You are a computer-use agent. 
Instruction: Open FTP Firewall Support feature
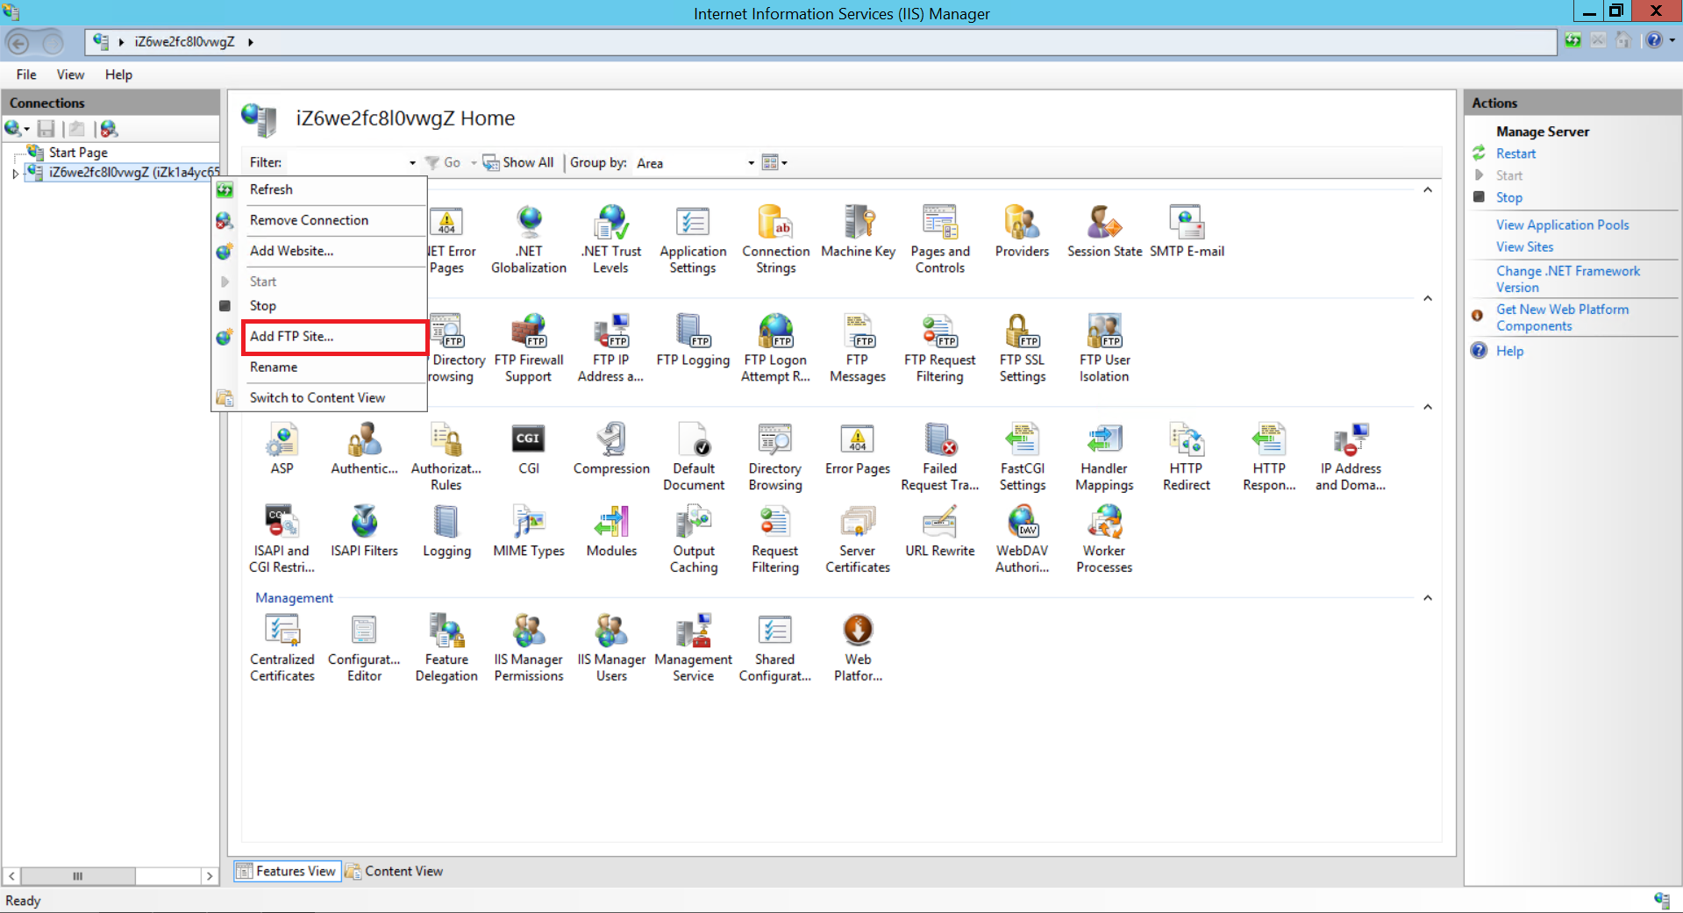coord(529,348)
